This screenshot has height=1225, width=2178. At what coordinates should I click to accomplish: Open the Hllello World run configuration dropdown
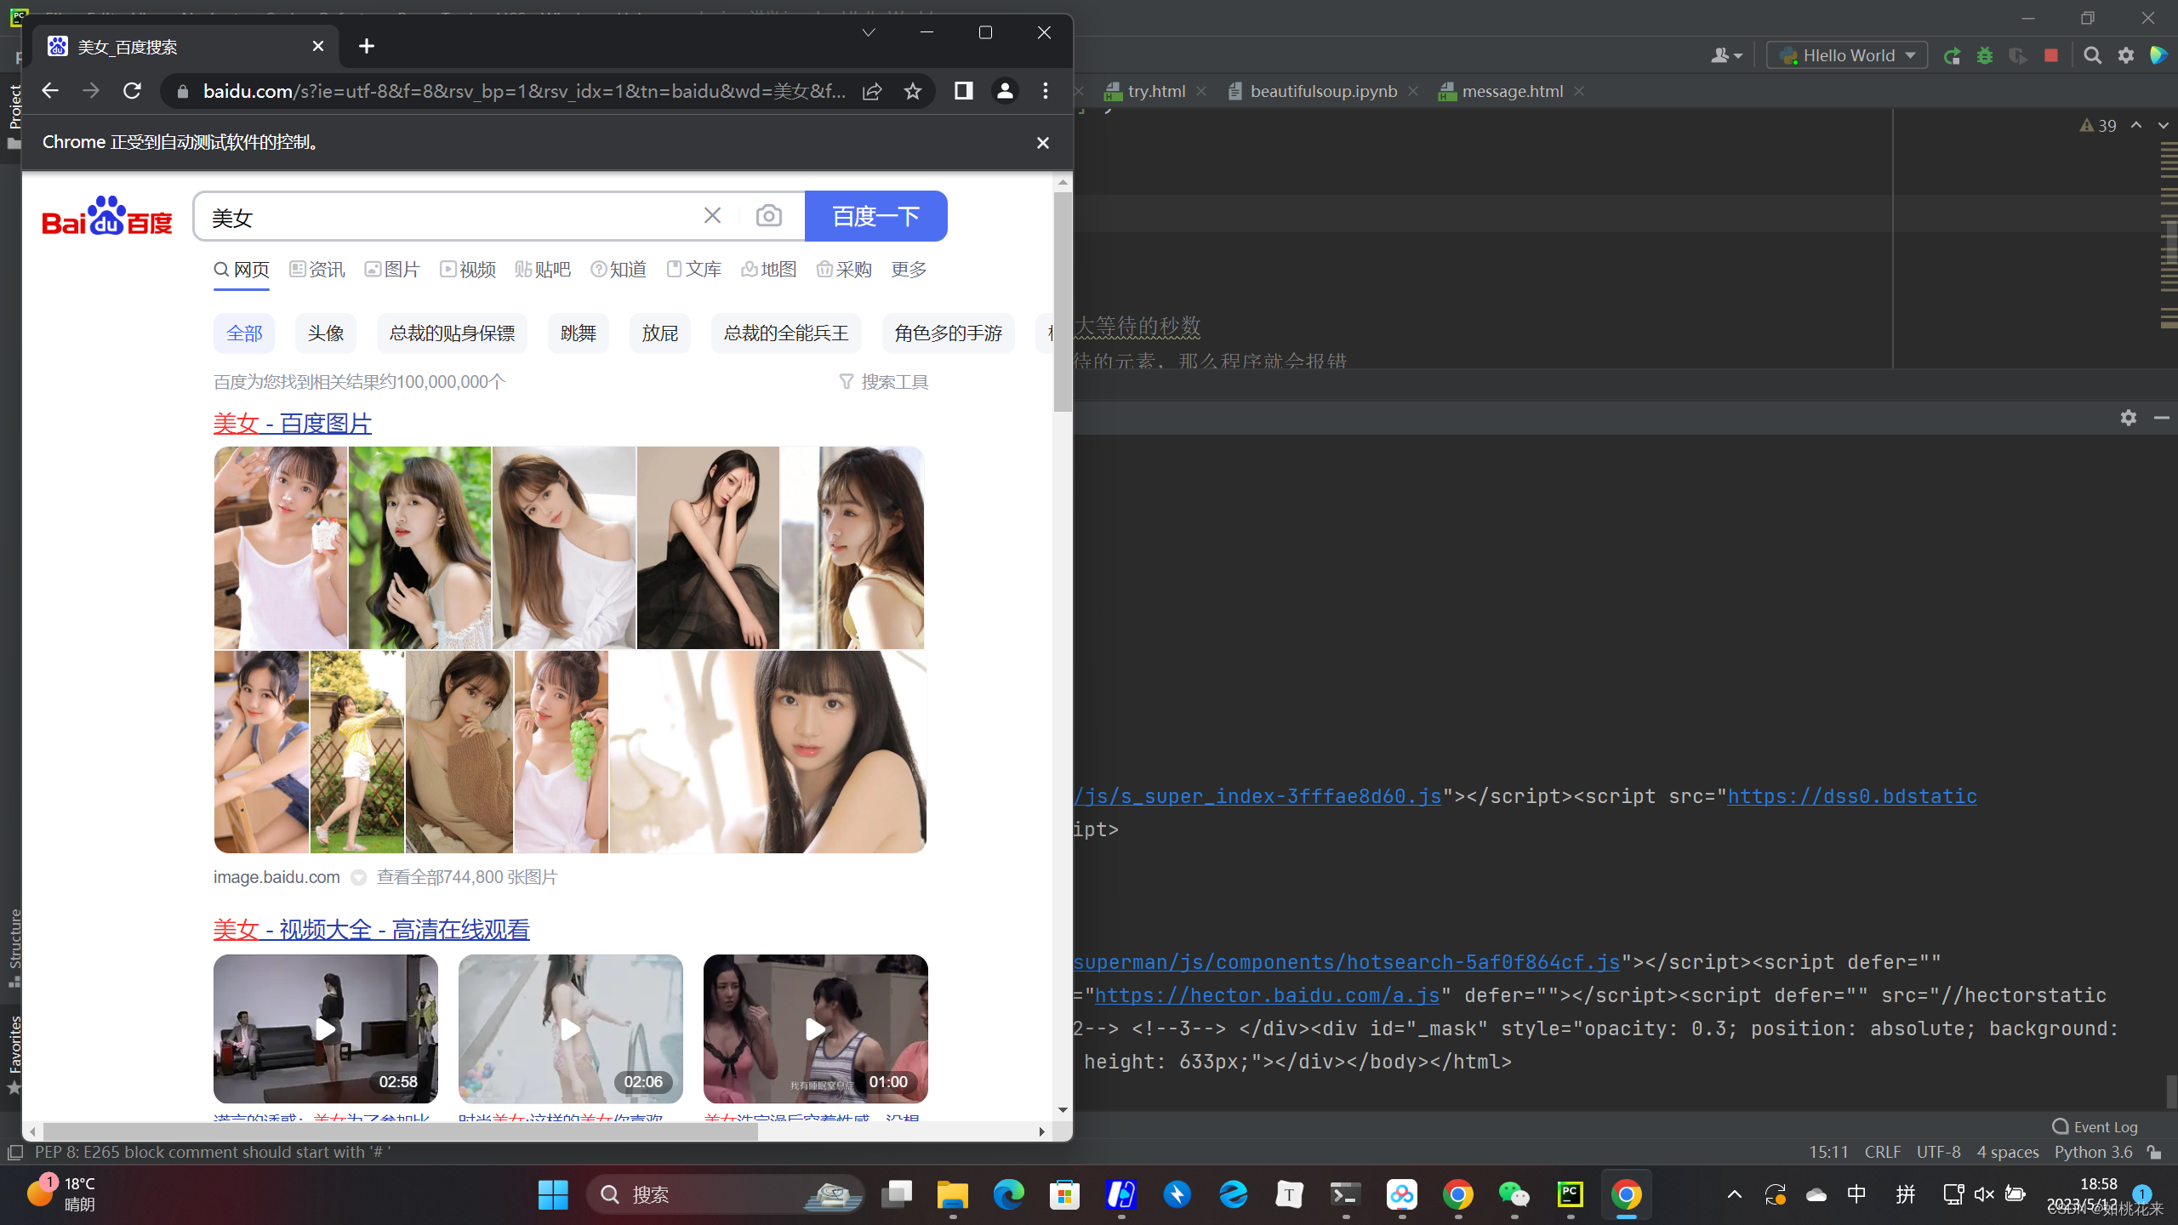[x=1847, y=55]
